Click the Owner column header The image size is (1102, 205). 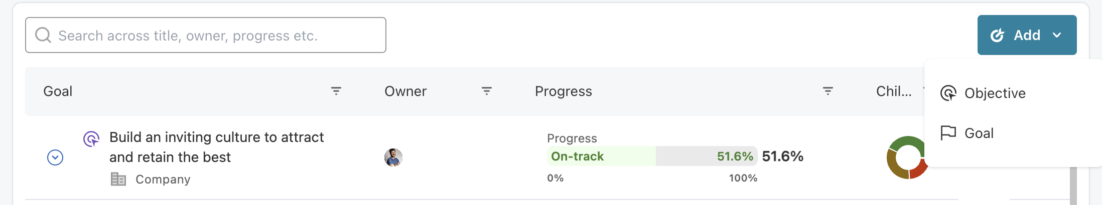coord(405,91)
